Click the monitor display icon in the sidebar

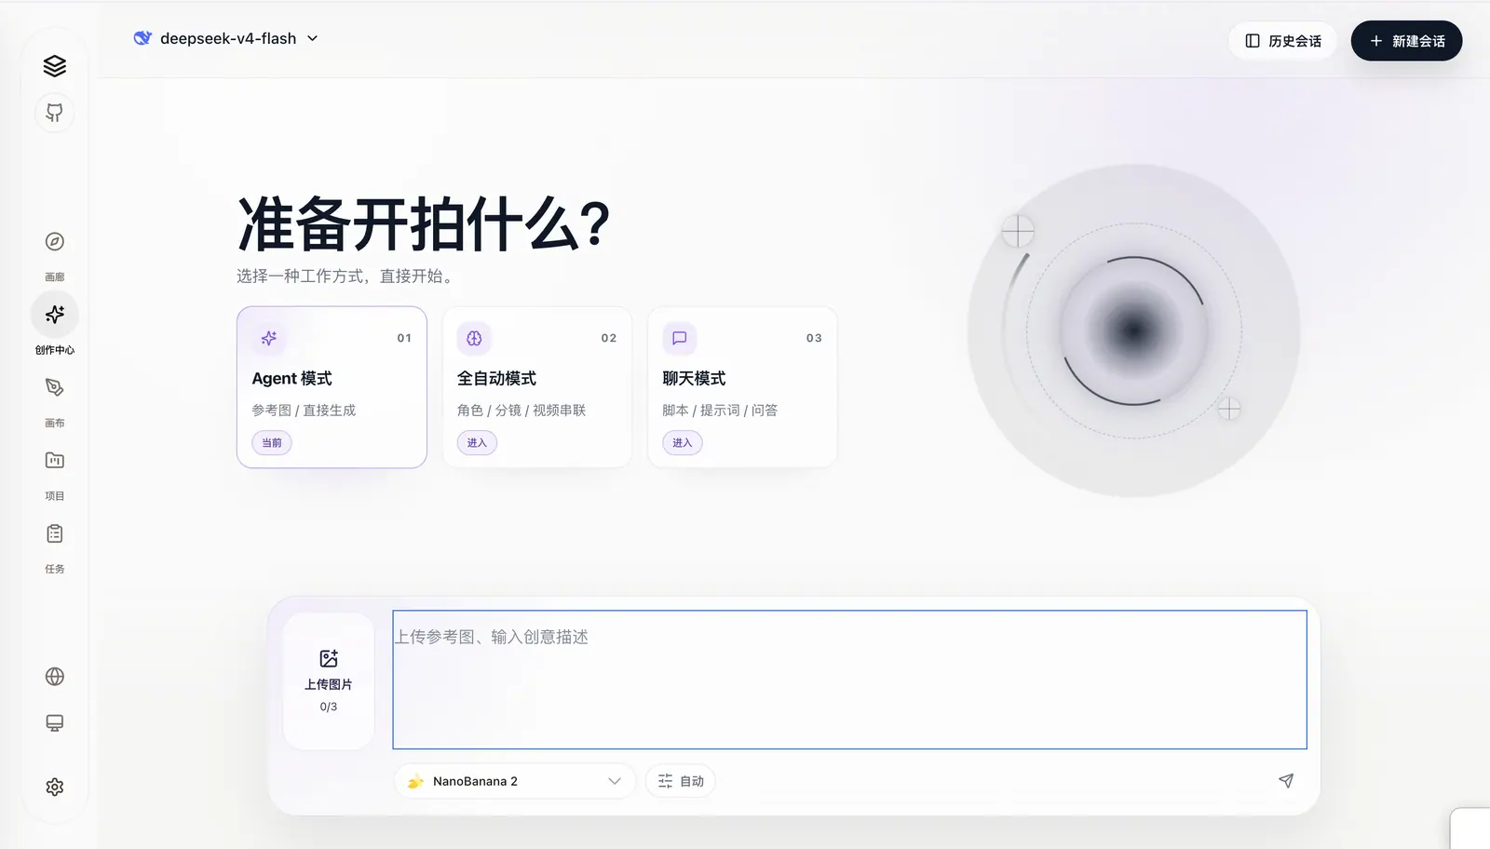55,723
